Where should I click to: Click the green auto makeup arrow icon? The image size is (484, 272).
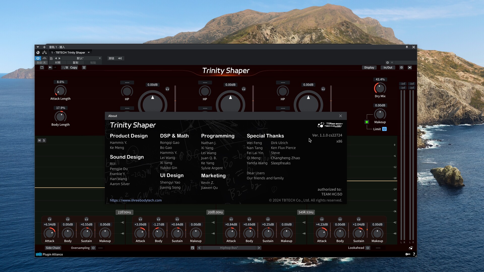(367, 122)
